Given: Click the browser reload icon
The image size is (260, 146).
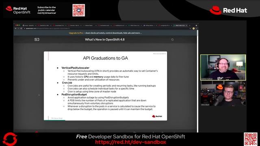Looking at the screenshot, I should 21,28.
